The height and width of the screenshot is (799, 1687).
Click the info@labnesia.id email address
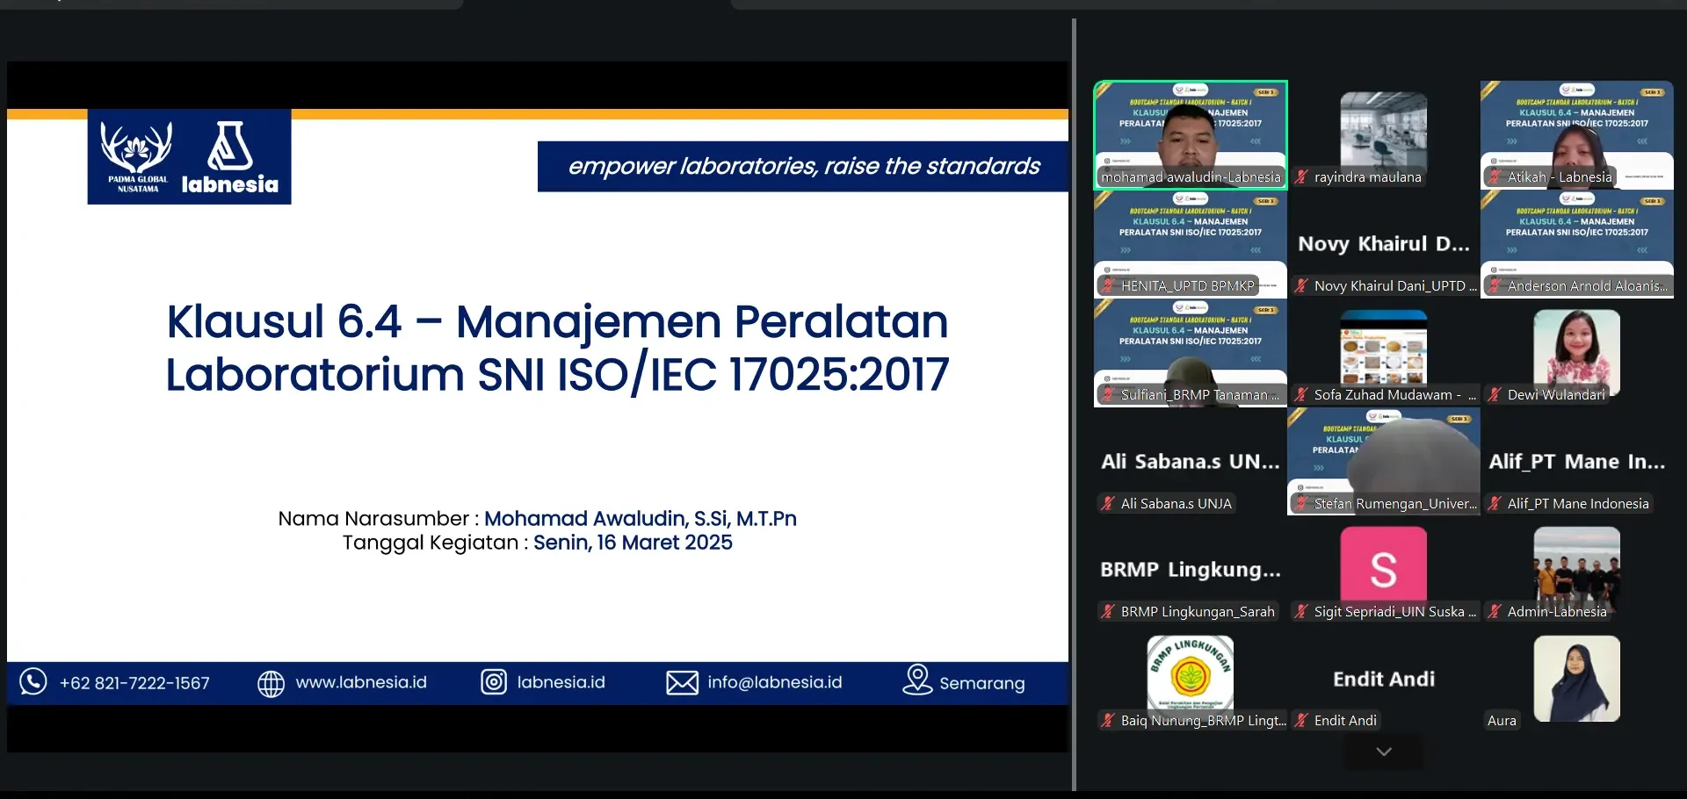[x=774, y=681]
